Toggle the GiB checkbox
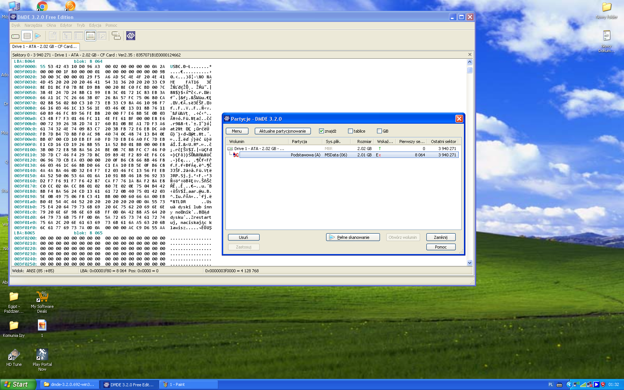624x390 pixels. pyautogui.click(x=379, y=131)
